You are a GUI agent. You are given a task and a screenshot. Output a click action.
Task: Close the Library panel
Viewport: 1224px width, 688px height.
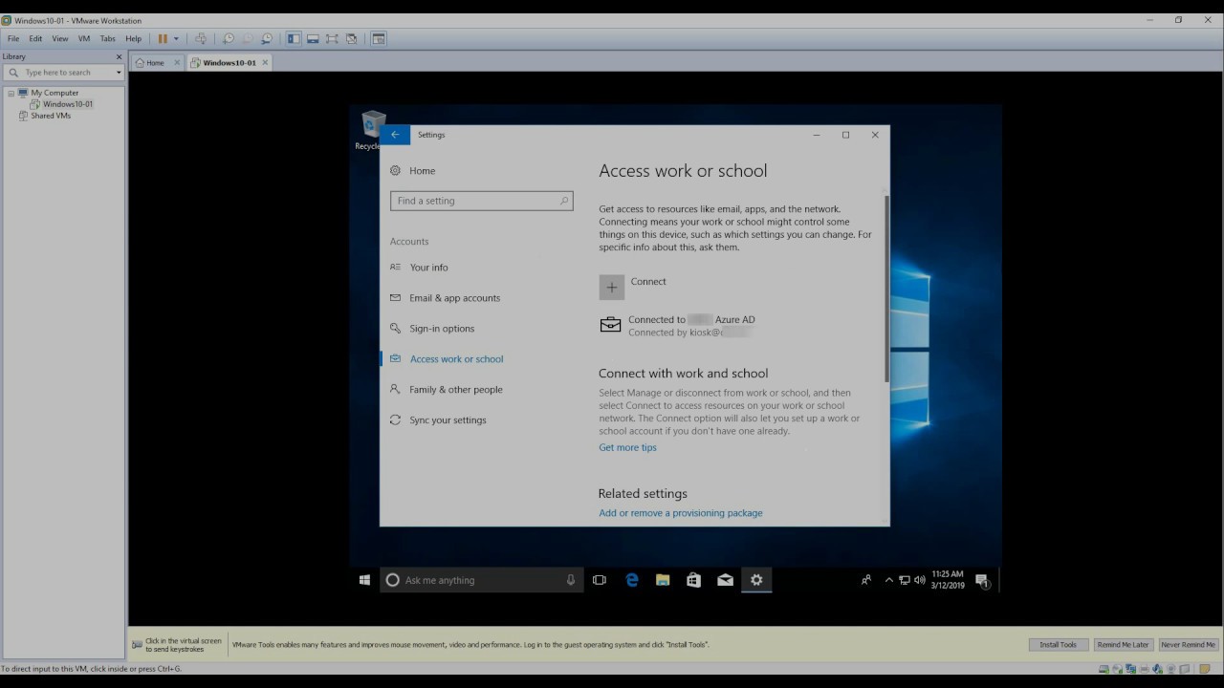[x=120, y=57]
